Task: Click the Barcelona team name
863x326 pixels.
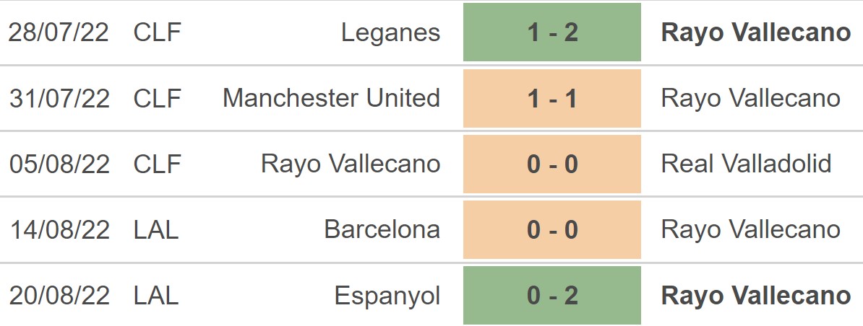Action: pos(382,229)
